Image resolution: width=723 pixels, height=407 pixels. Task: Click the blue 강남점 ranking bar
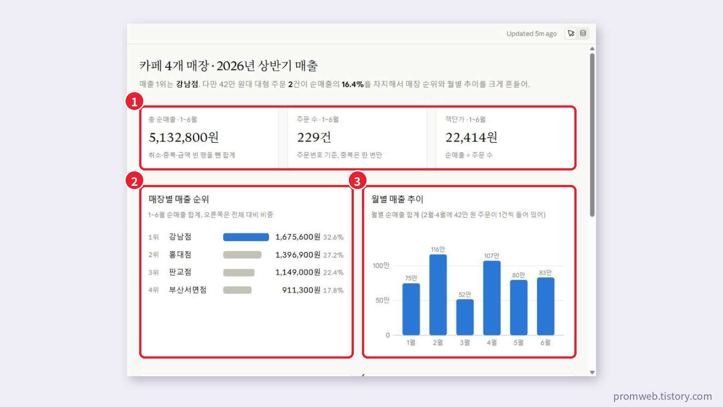point(246,237)
